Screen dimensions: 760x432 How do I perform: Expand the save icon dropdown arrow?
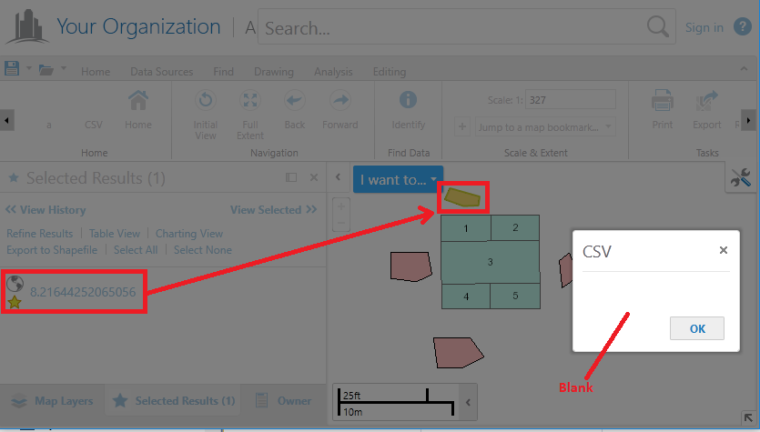[x=28, y=68]
